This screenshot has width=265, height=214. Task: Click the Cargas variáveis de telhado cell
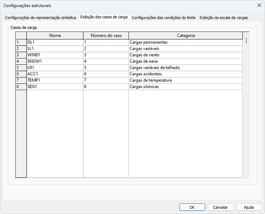click(186, 68)
